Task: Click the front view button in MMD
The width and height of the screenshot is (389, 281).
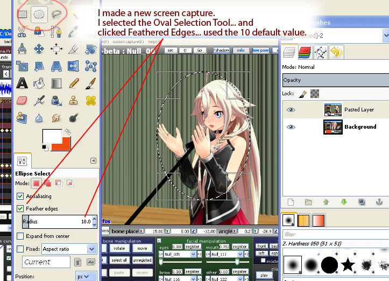Action: pyautogui.click(x=261, y=246)
